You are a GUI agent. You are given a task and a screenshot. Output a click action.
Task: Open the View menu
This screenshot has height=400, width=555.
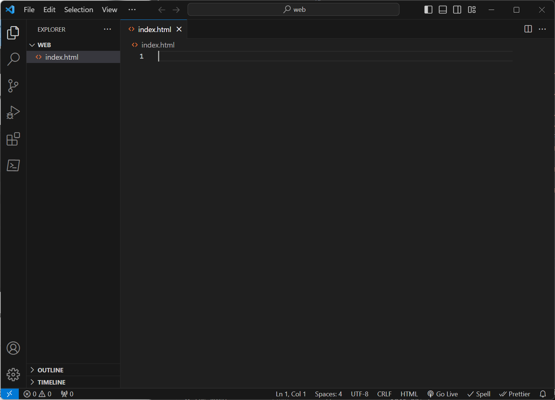click(109, 10)
